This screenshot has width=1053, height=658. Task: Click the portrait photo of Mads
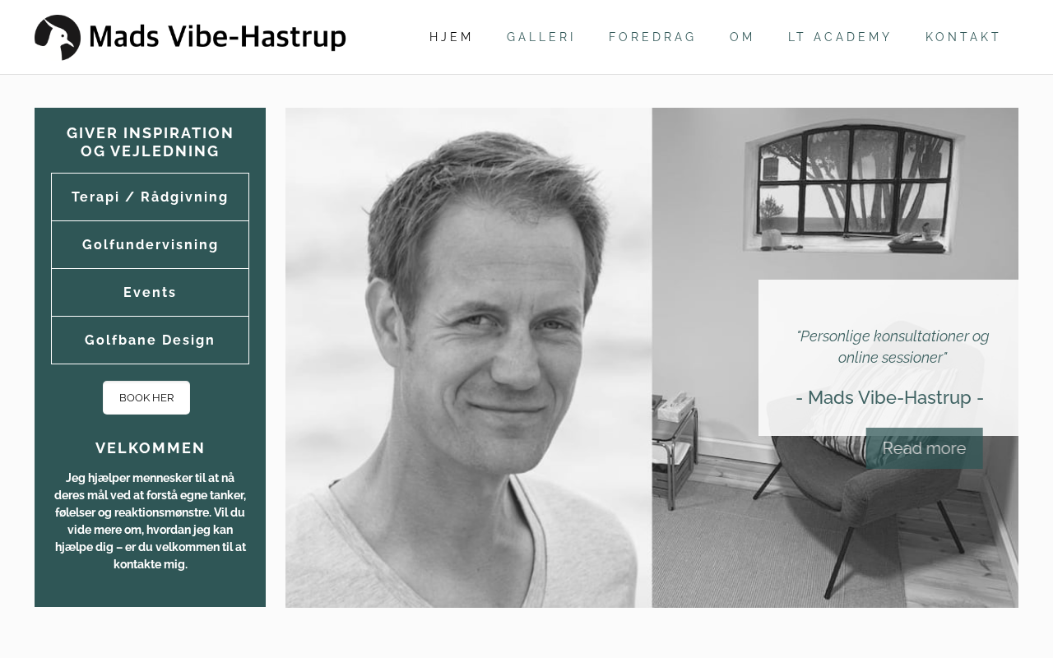pos(469,358)
